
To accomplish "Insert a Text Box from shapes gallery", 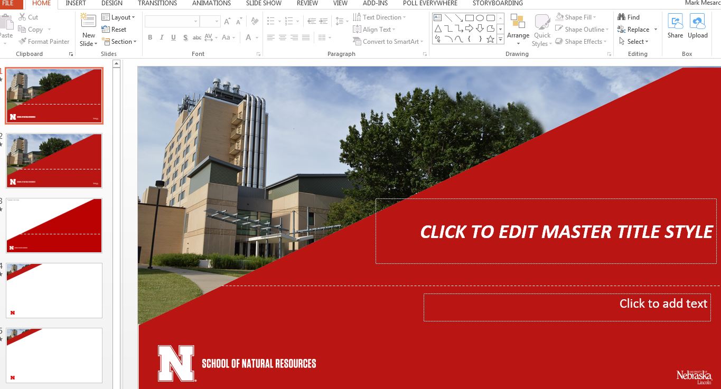I will click(x=437, y=18).
